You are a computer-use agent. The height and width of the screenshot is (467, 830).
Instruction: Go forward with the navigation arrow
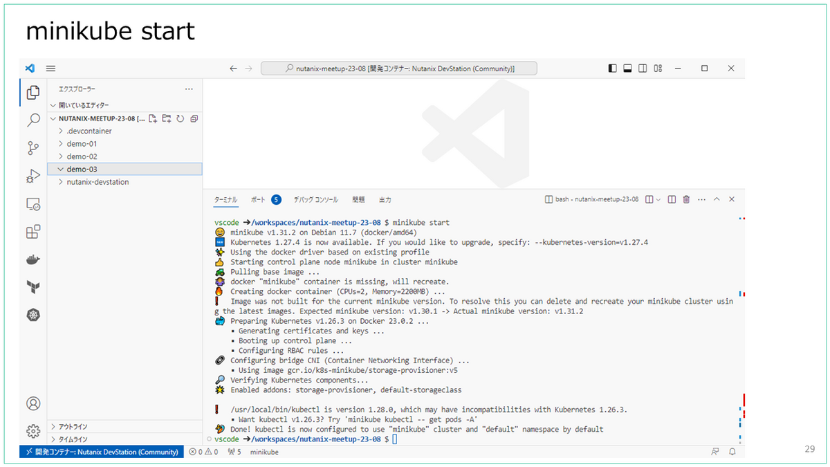click(x=250, y=68)
